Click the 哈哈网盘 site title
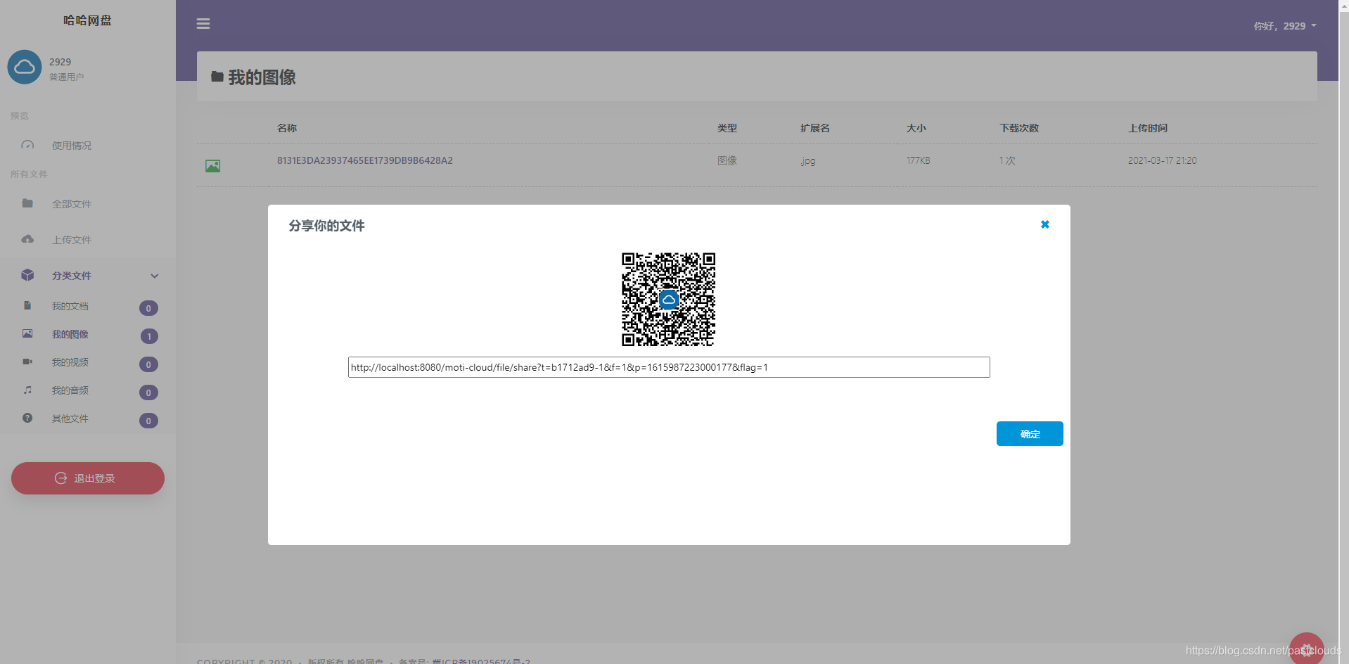Screen dimensions: 1349x664 [87, 20]
